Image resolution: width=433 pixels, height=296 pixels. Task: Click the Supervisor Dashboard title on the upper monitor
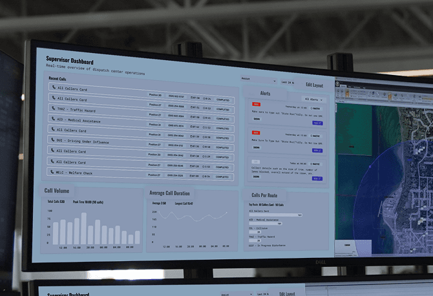point(70,60)
